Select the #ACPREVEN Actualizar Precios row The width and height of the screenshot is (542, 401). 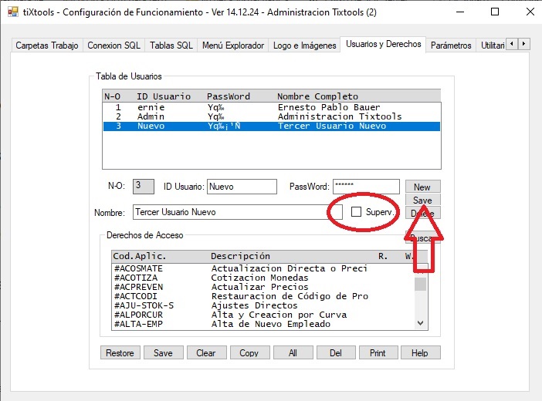coord(263,287)
